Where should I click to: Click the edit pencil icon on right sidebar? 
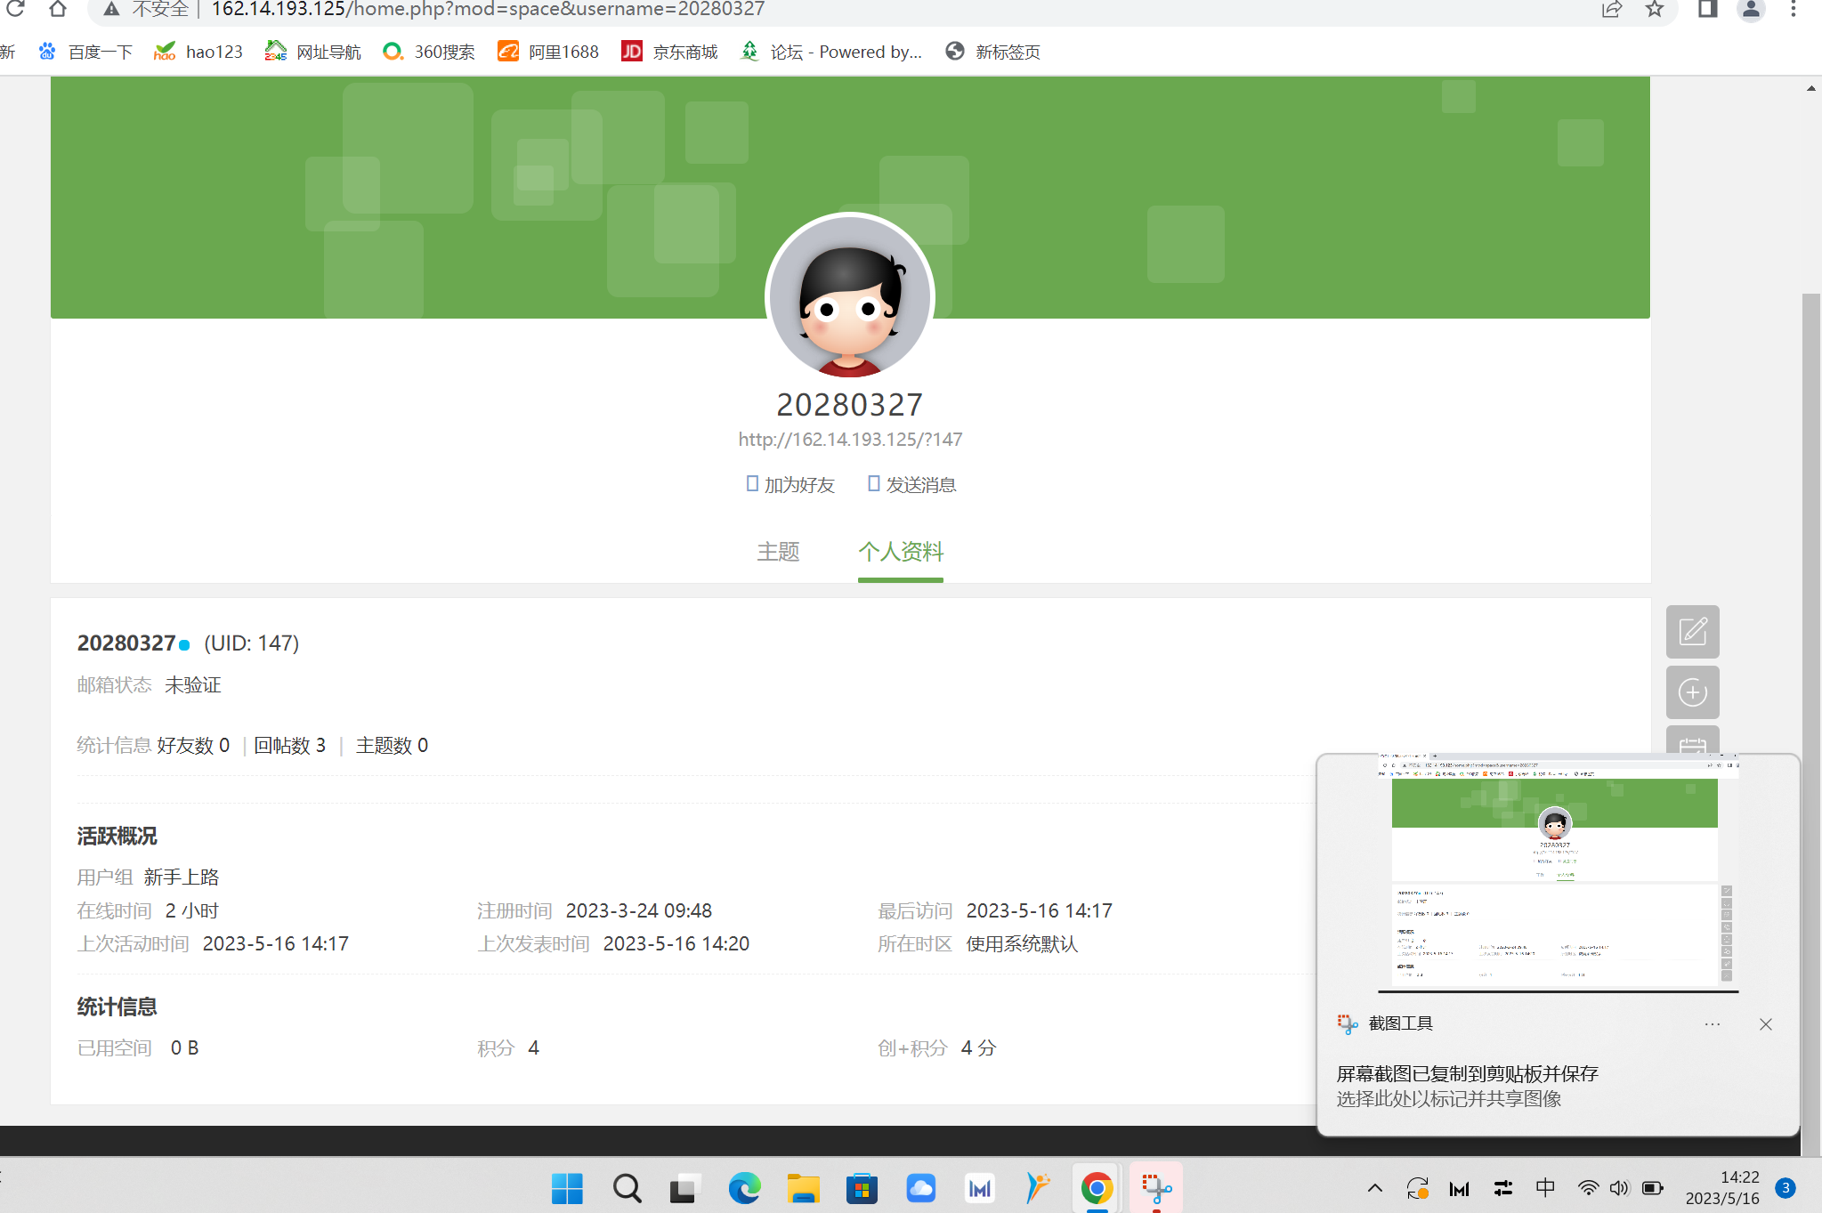click(1692, 632)
